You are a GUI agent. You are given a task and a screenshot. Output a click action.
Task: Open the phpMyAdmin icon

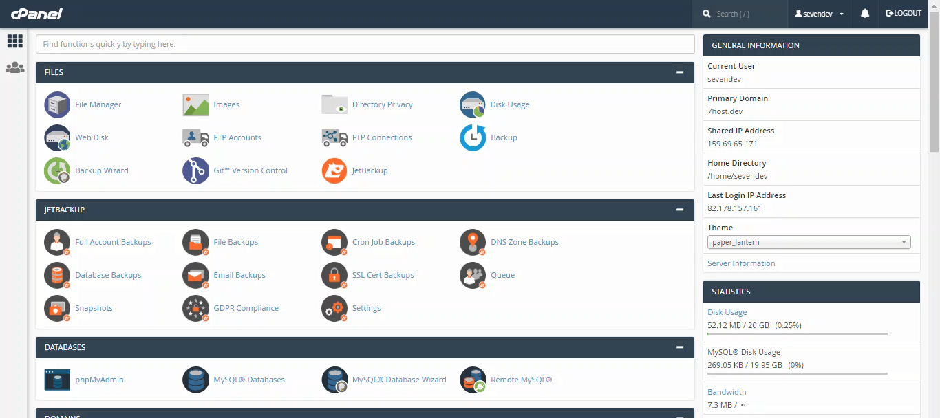tap(58, 379)
